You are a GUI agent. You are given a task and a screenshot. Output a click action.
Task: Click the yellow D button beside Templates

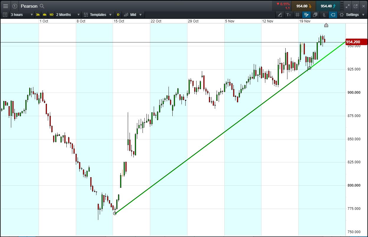pos(118,14)
